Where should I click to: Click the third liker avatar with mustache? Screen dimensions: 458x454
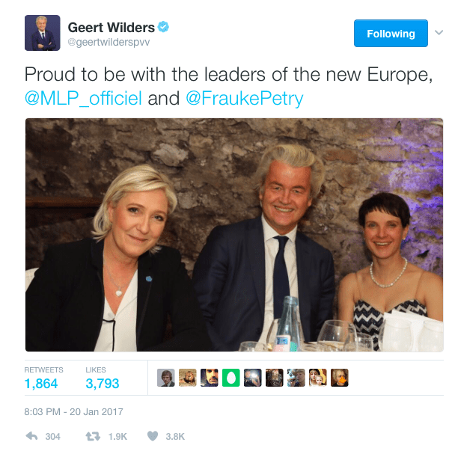[x=209, y=378]
